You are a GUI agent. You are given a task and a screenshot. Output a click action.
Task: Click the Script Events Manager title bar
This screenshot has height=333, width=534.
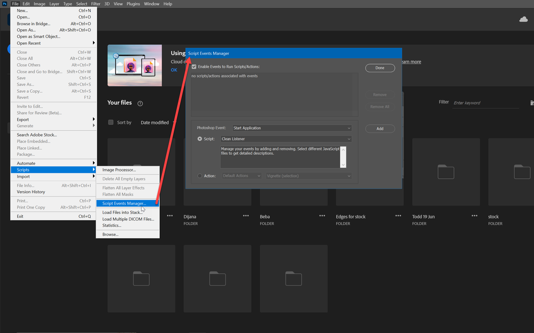293,53
